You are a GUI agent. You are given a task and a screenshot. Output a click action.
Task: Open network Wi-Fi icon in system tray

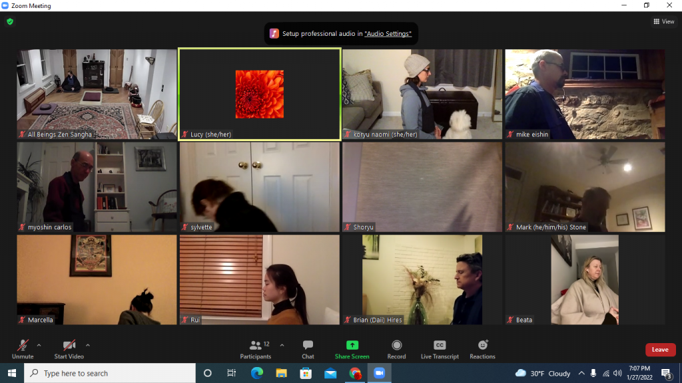pyautogui.click(x=606, y=374)
